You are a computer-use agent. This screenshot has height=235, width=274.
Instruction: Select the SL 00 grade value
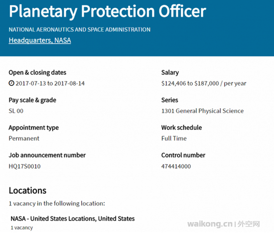(x=16, y=111)
